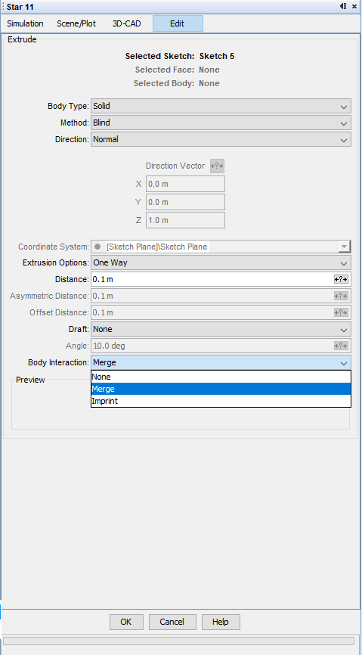This screenshot has width=362, height=655.
Task: Switch to the Simulation tab
Action: (25, 23)
